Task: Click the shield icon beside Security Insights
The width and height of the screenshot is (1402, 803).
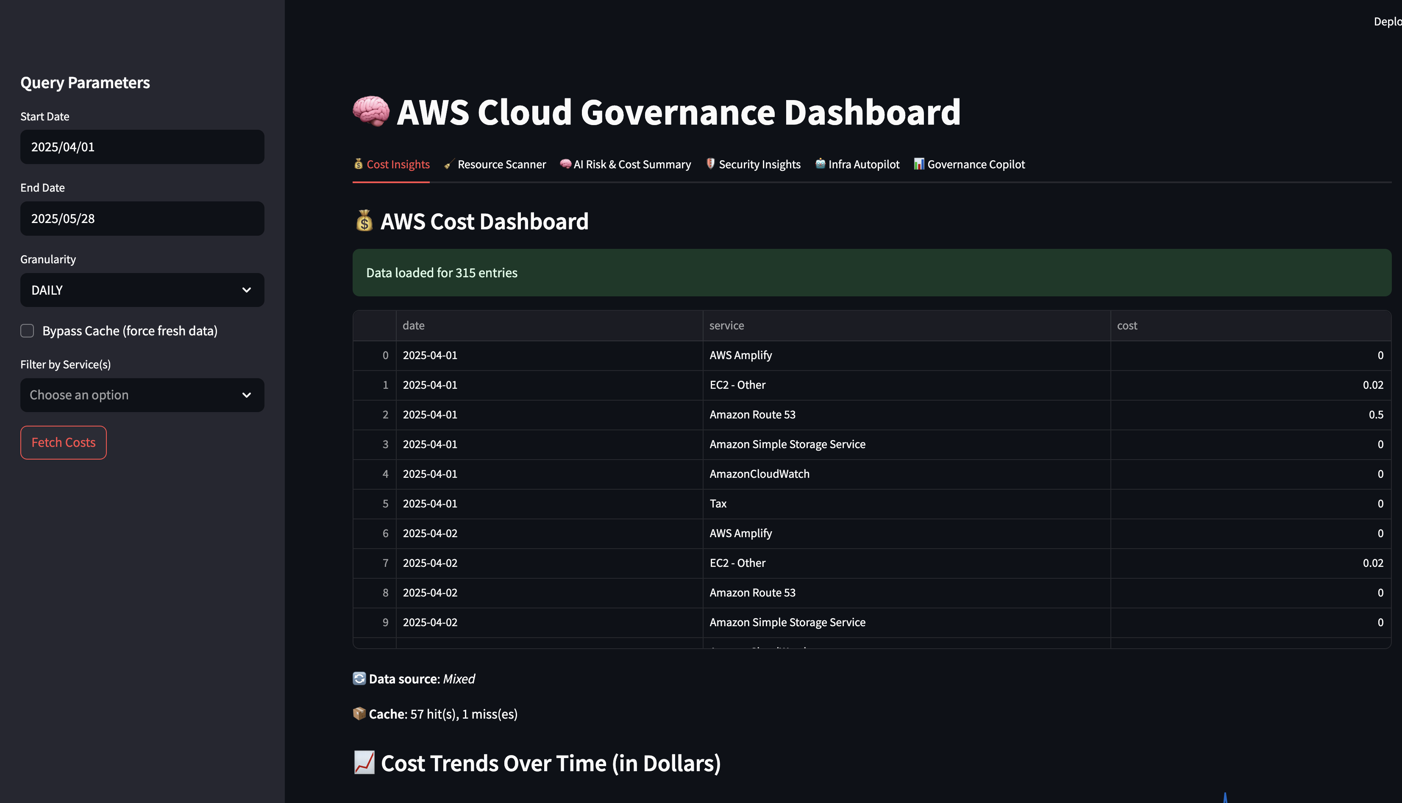Action: [x=711, y=164]
